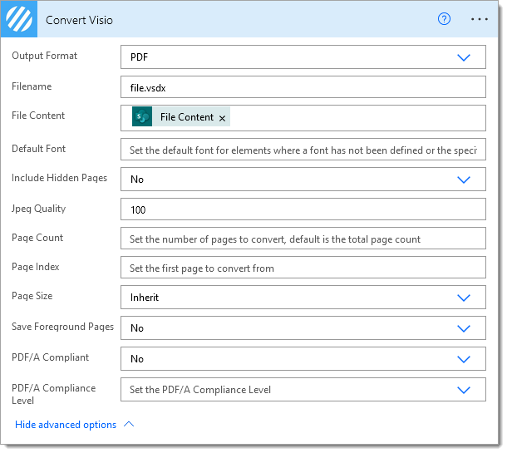
Task: Collapse advanced options using the up chevron
Action: pos(129,424)
